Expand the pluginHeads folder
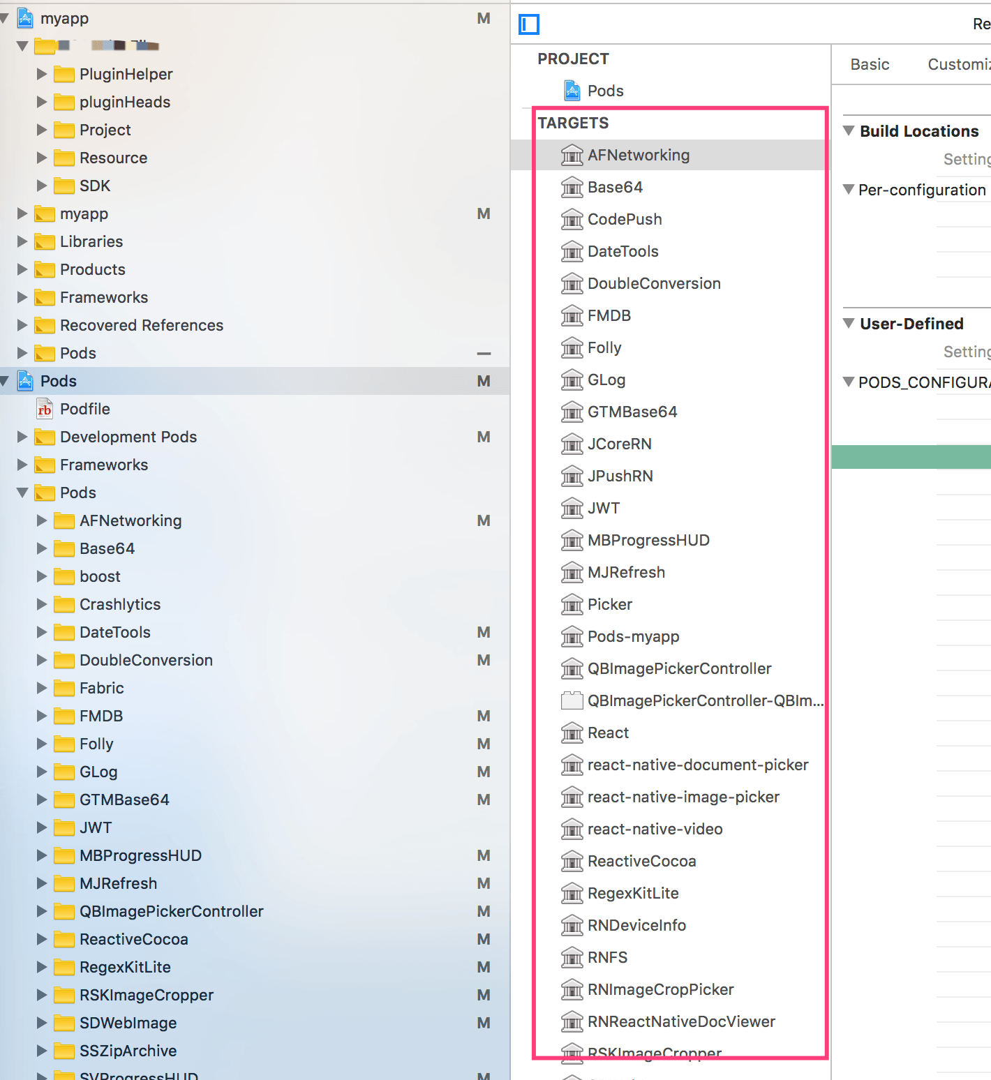The image size is (991, 1080). (42, 102)
